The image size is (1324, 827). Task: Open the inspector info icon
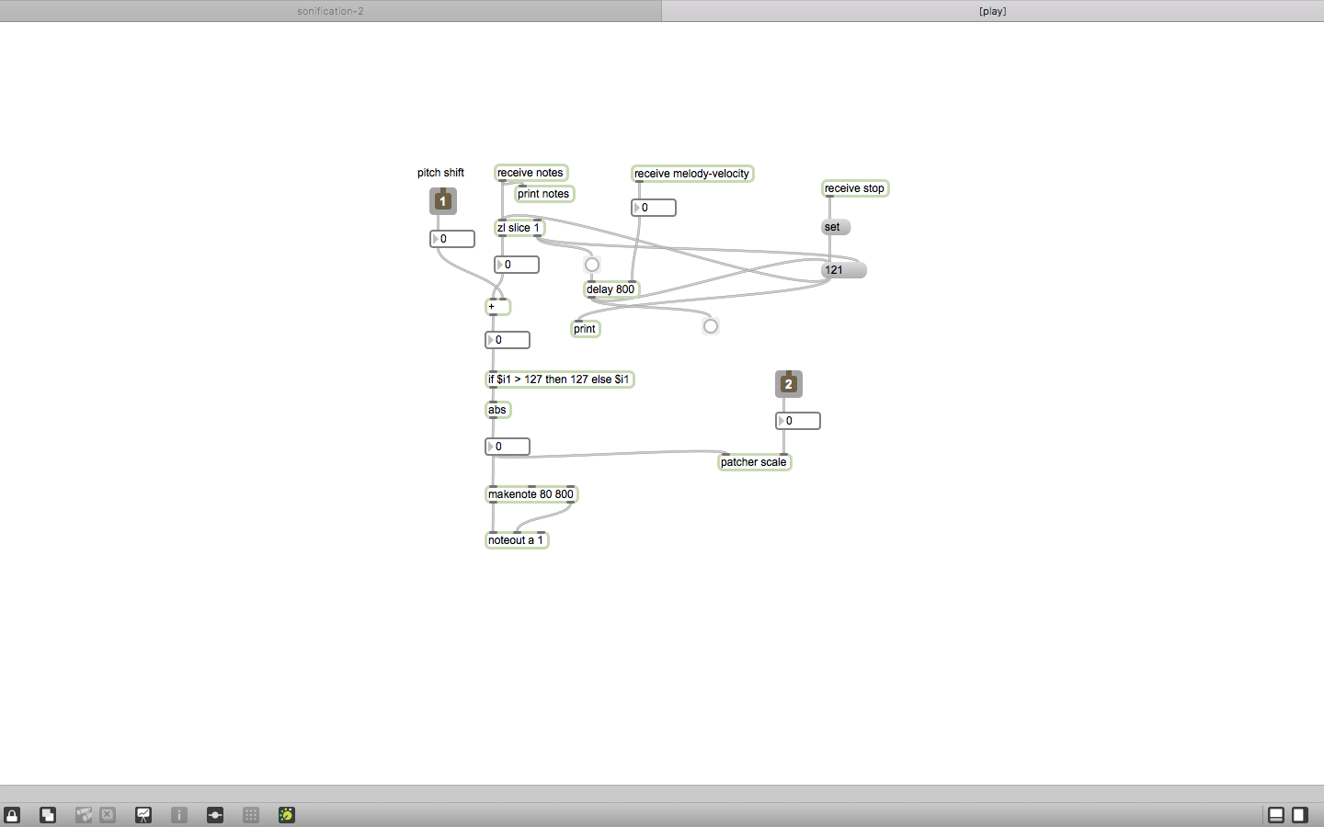[x=179, y=815]
